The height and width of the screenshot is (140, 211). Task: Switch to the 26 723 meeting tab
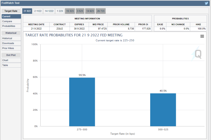point(101,11)
